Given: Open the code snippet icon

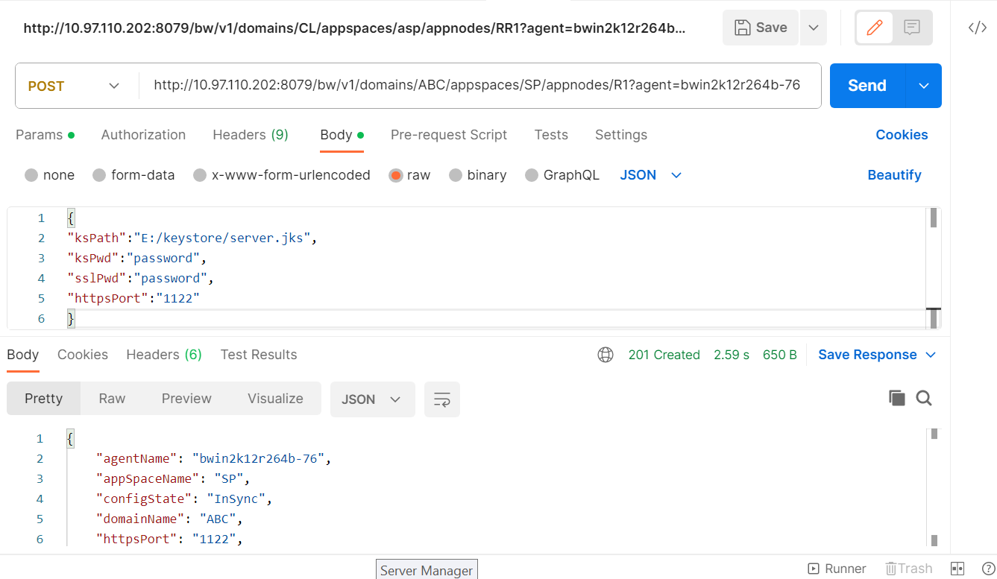Looking at the screenshot, I should tap(977, 28).
